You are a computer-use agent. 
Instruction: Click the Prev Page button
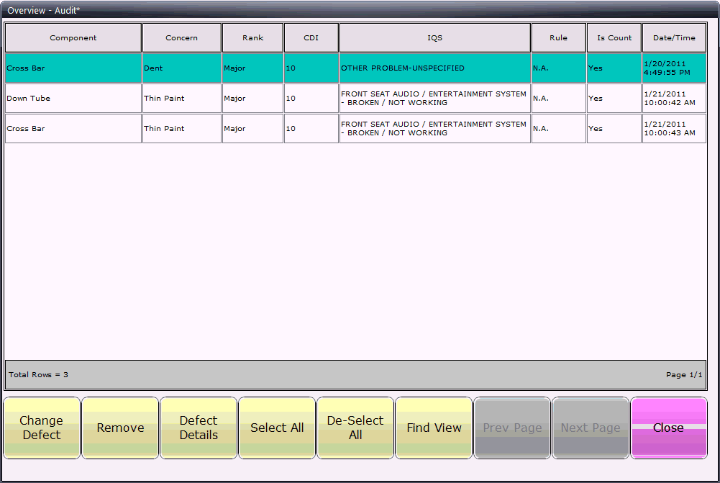[512, 428]
